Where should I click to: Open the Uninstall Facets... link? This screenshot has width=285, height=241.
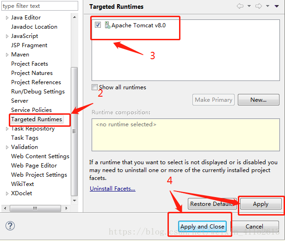pos(112,189)
